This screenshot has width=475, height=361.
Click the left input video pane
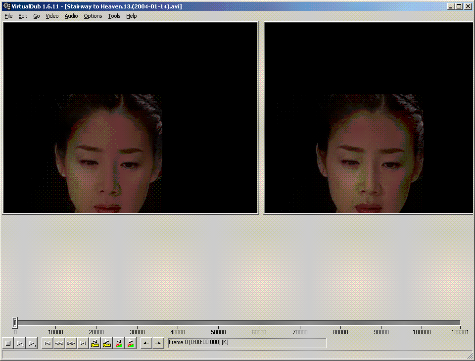[131, 117]
